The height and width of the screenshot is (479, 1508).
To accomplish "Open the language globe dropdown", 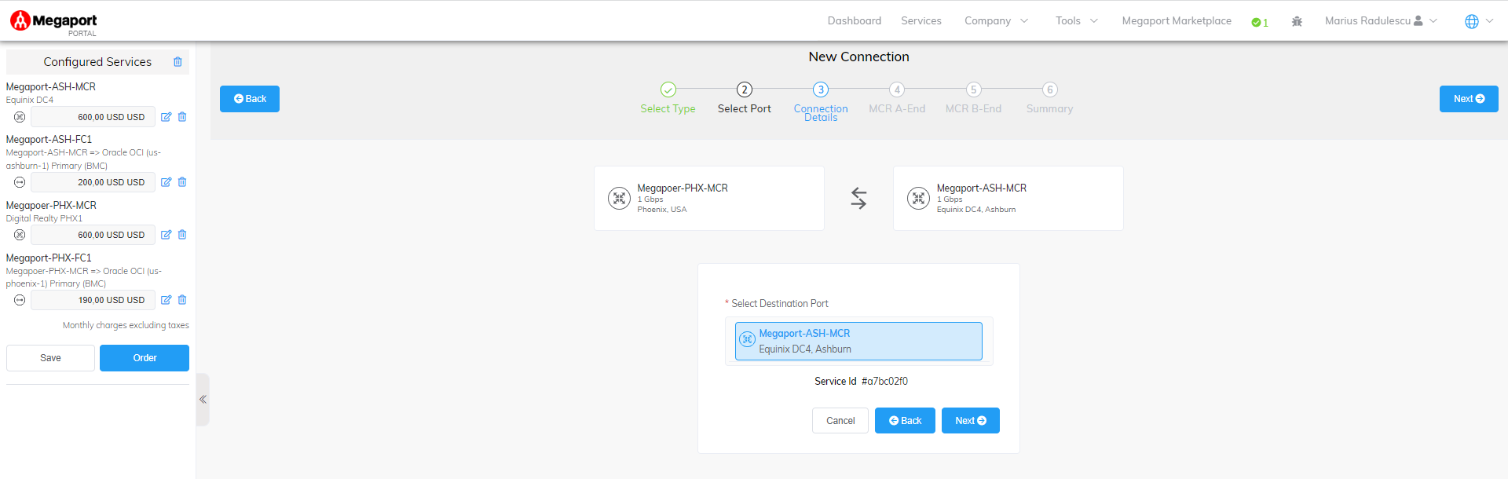I will coord(1478,21).
